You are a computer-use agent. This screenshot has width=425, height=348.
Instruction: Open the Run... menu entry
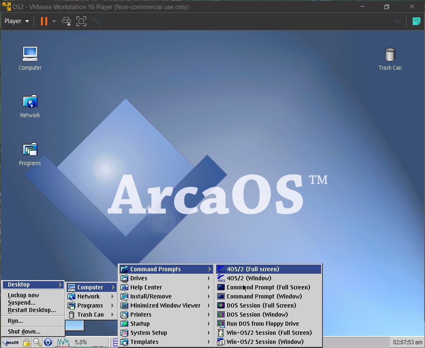15,321
